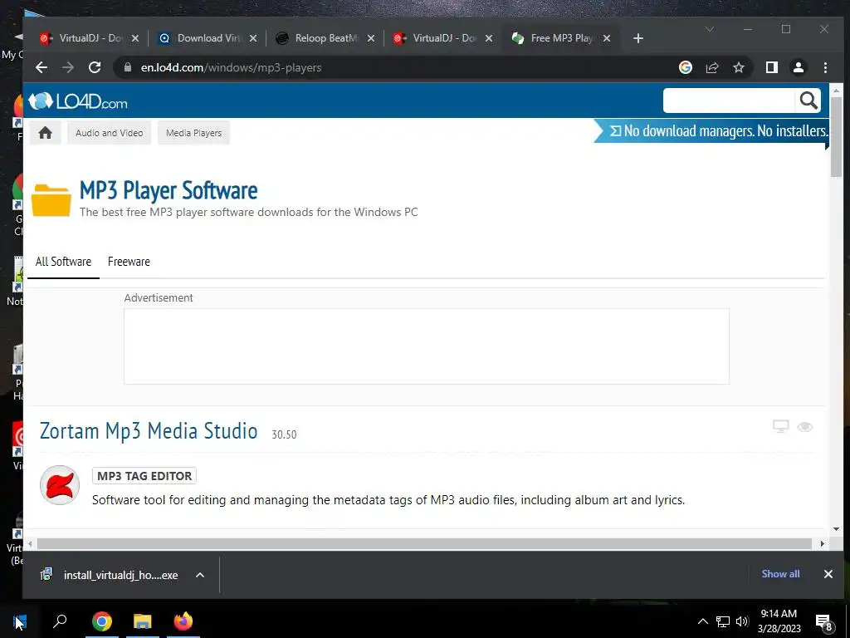Click the desktop monitor icon beside Zortam
This screenshot has width=850, height=638.
coord(780,426)
